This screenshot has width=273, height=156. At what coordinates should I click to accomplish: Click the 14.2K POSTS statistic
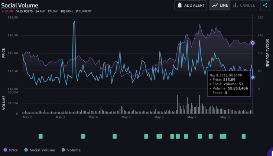pyautogui.click(x=25, y=11)
